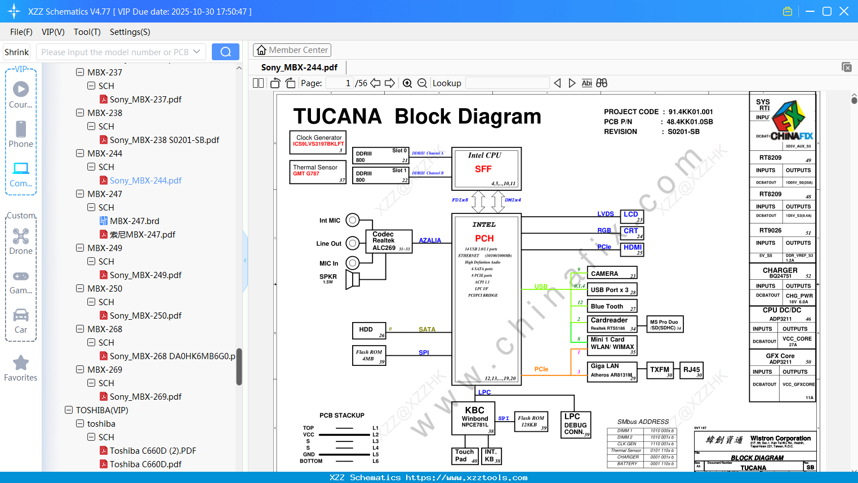The height and width of the screenshot is (483, 858).
Task: Jump to previous lookup result triangle
Action: pyautogui.click(x=557, y=83)
